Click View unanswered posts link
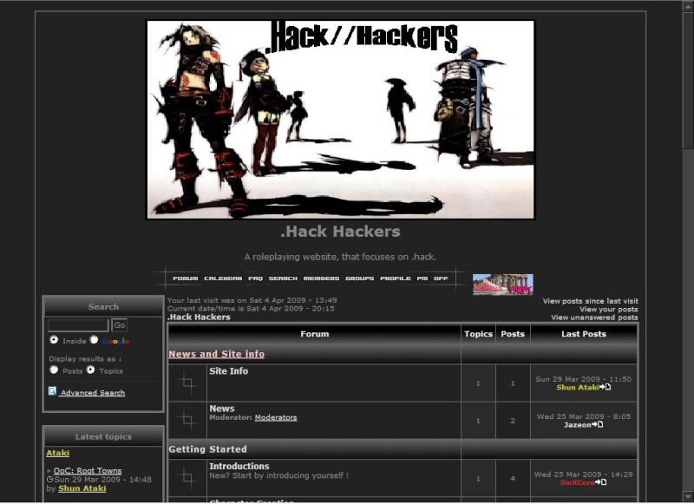Viewport: 694px width, 504px height. click(594, 317)
